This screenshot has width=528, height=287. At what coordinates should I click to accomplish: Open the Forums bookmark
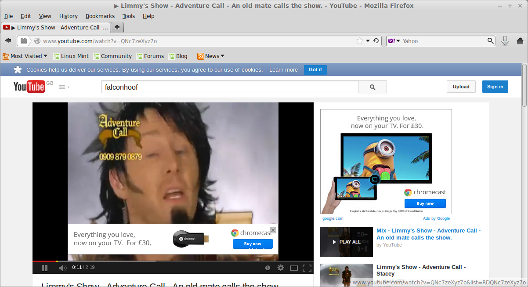click(x=150, y=56)
